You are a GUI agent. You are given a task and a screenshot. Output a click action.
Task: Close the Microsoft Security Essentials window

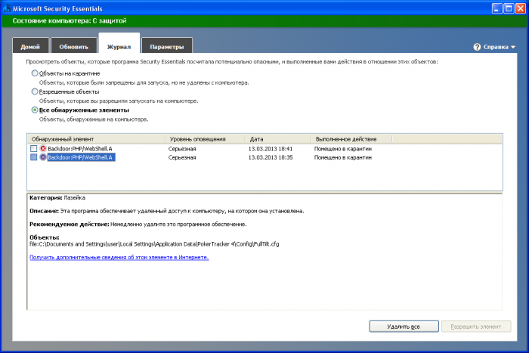pyautogui.click(x=520, y=8)
